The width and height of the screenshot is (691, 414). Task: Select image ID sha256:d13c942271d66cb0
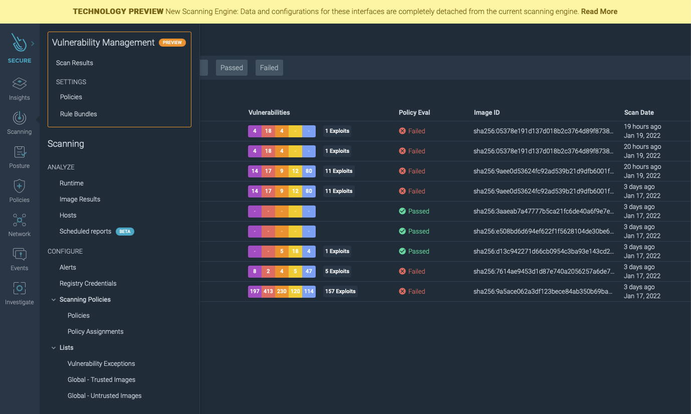pyautogui.click(x=544, y=251)
